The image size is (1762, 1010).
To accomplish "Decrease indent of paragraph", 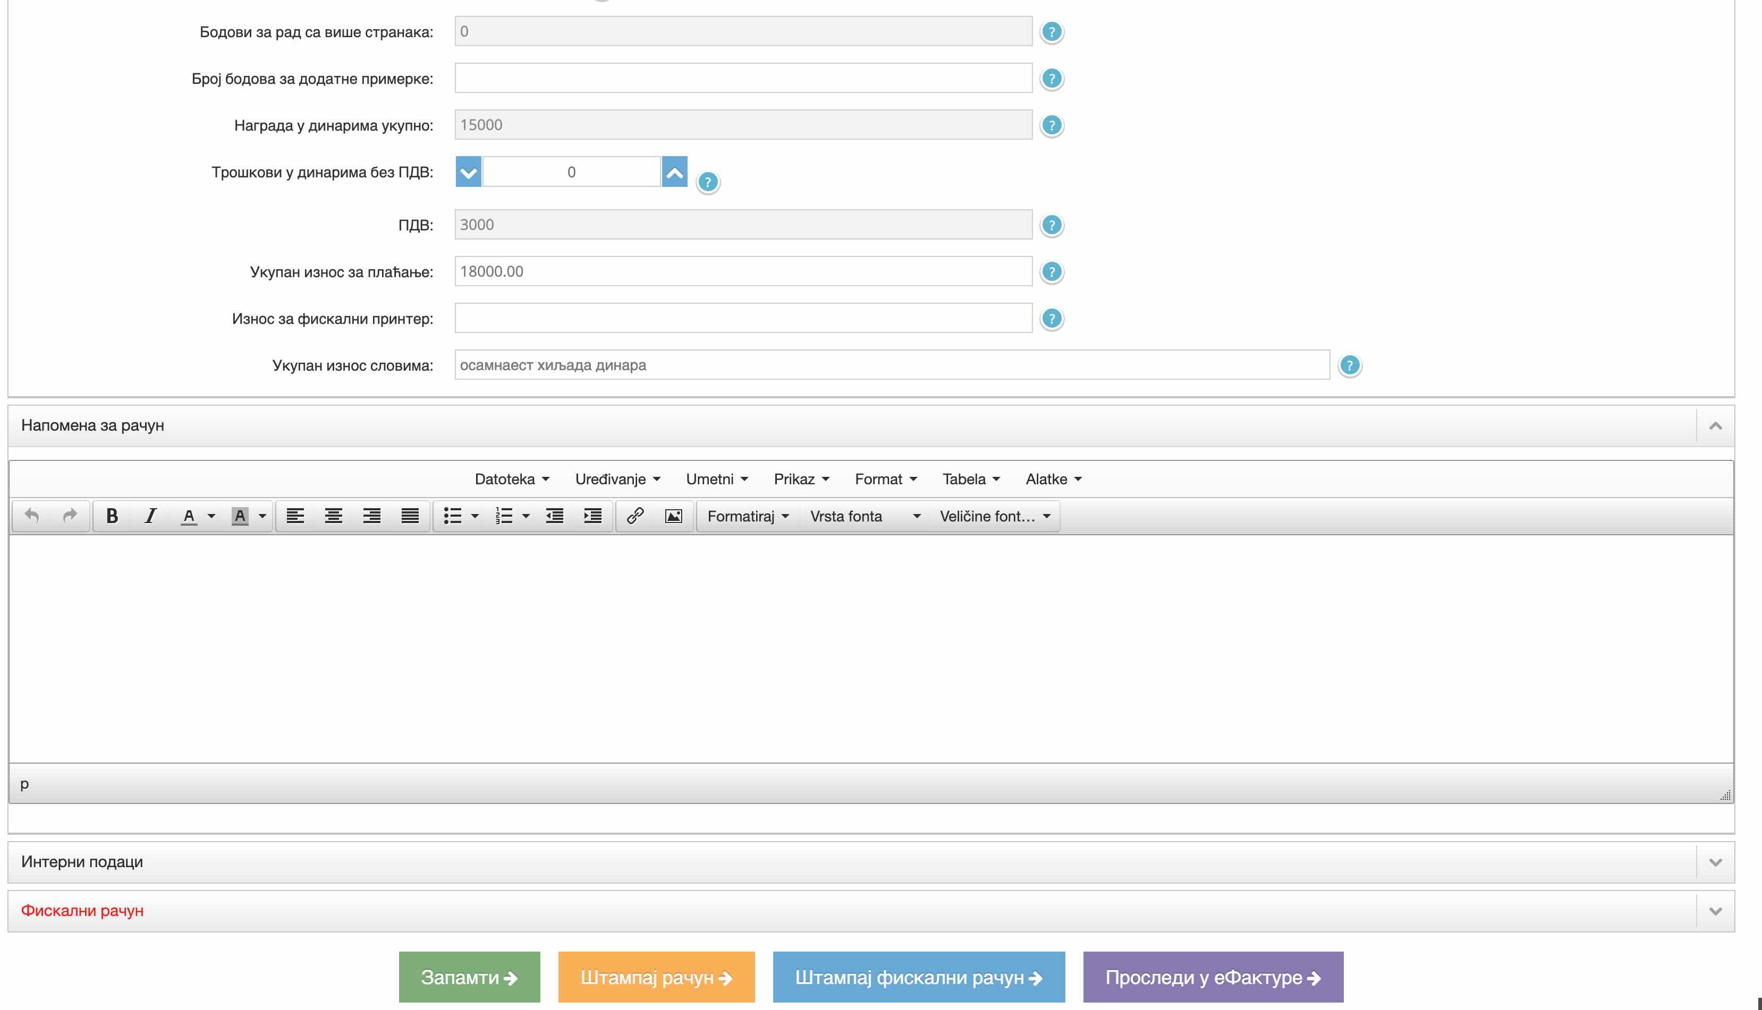I will pos(555,516).
